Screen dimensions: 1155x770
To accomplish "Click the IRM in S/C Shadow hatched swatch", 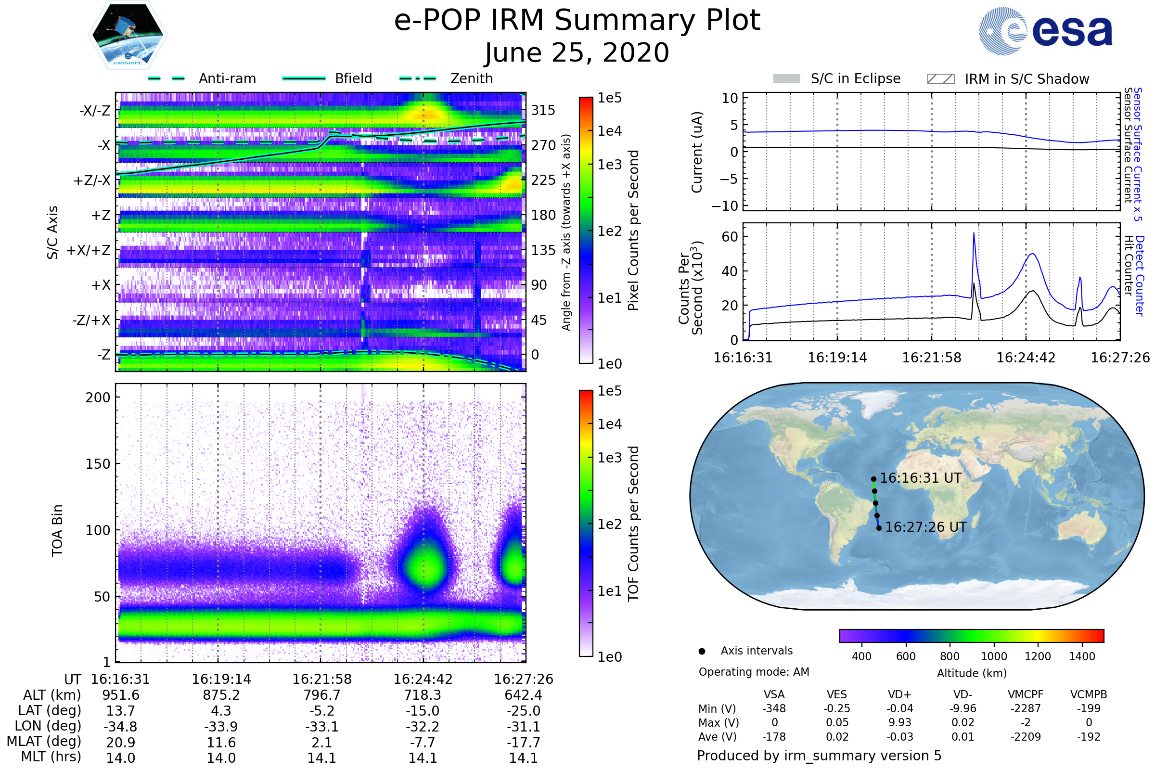I will [x=940, y=79].
